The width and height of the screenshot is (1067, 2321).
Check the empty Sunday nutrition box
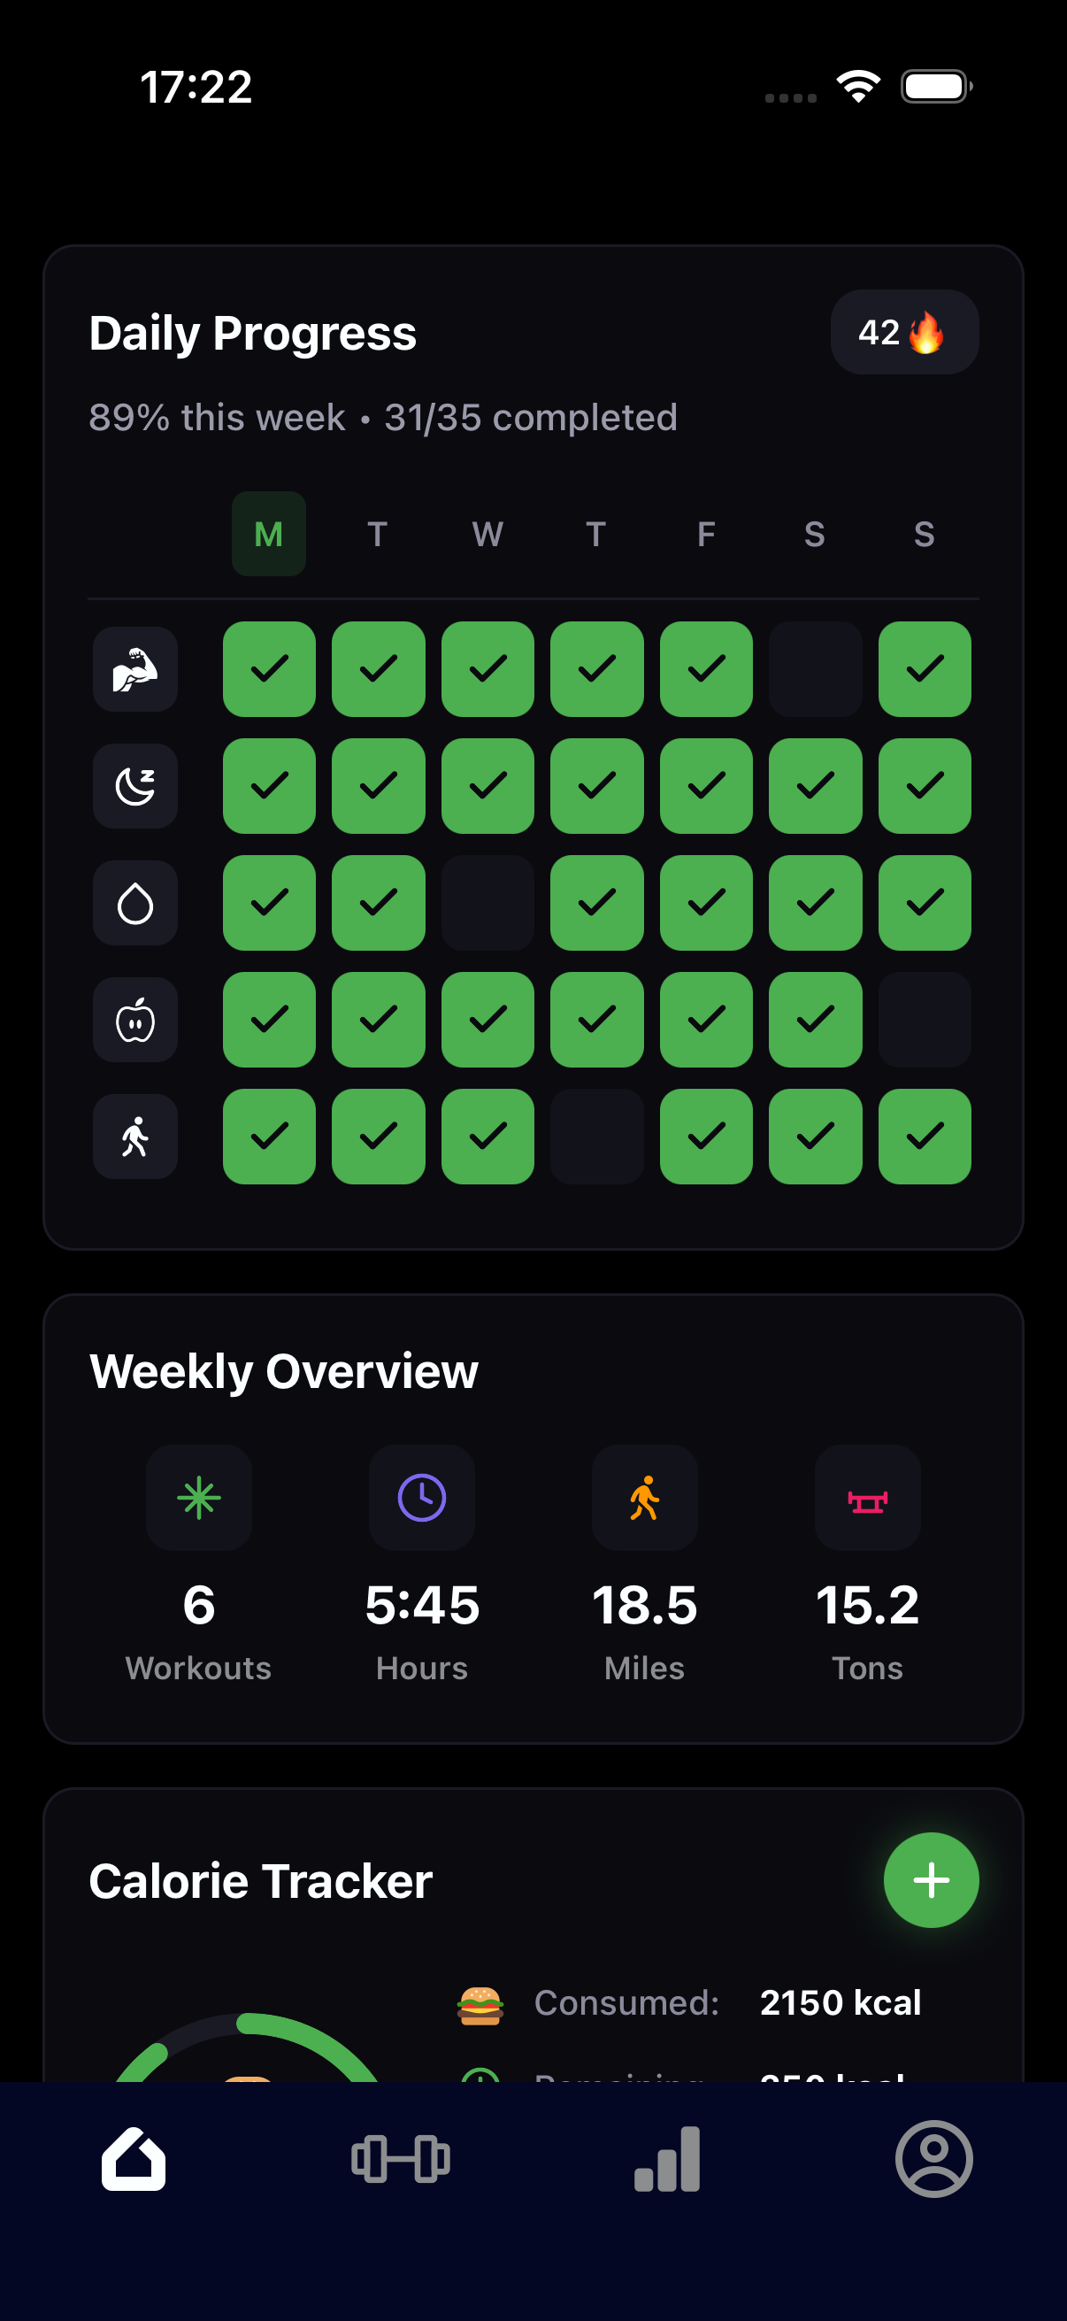[x=924, y=1020]
